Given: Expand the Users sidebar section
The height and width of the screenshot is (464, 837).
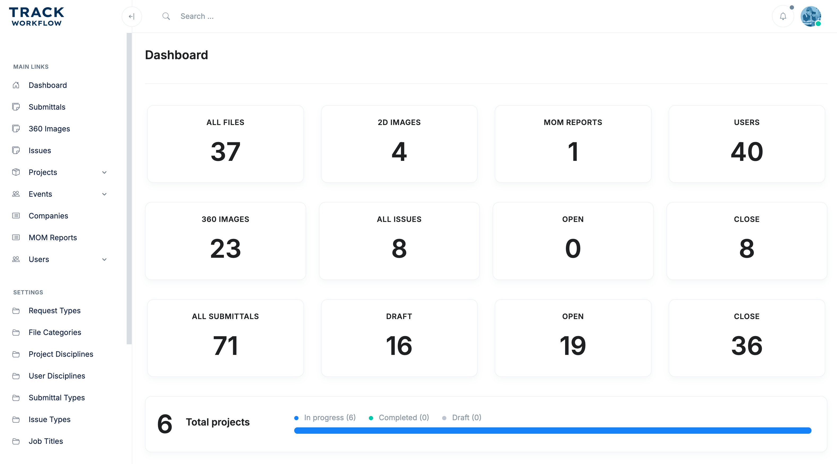Looking at the screenshot, I should (104, 259).
